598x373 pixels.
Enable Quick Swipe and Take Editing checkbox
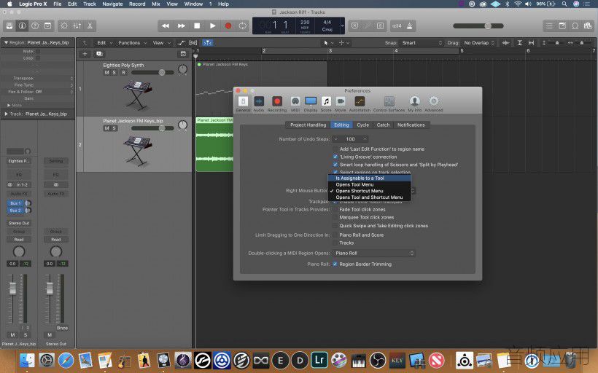click(x=335, y=226)
